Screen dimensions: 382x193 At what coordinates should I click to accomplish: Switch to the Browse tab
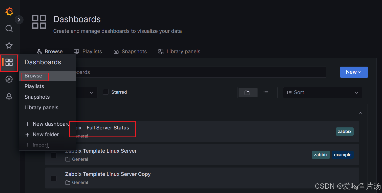pos(50,51)
